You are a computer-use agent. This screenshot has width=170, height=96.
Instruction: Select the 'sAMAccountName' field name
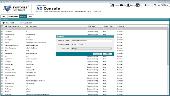coord(32,59)
